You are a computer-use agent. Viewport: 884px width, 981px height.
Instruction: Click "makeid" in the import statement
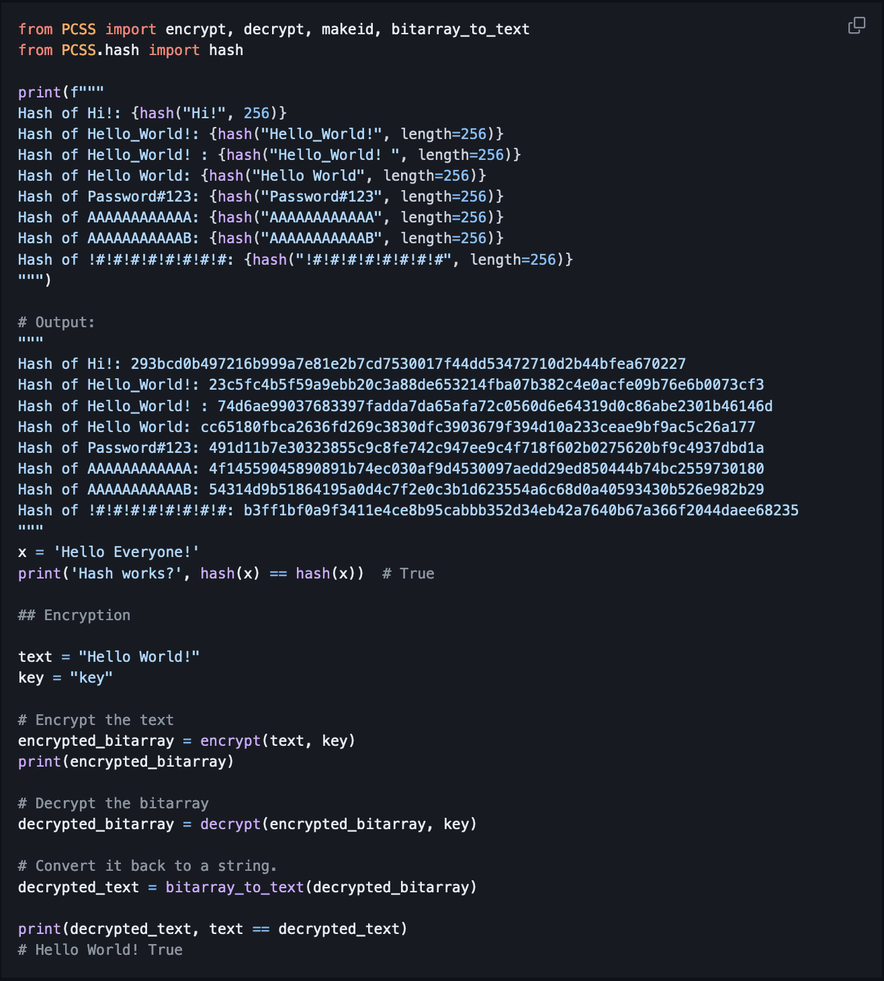coord(347,30)
